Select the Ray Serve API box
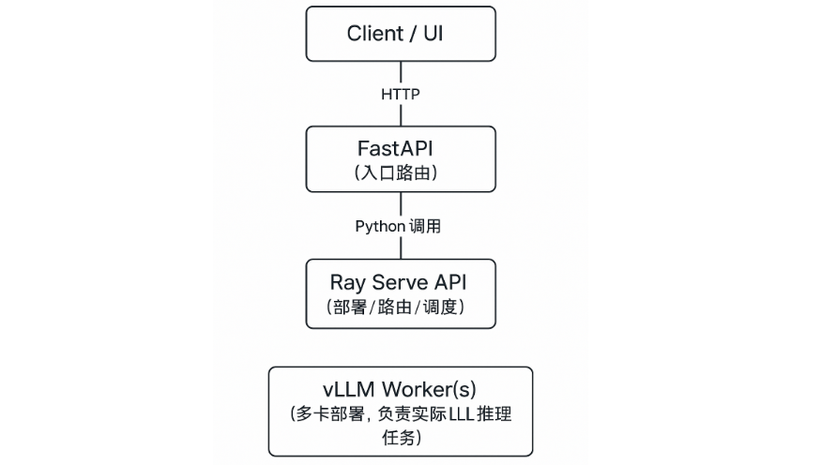This screenshot has height=465, width=836. [401, 294]
